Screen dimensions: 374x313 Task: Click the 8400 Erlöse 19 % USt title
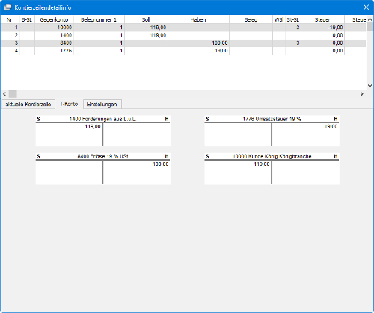click(102, 156)
